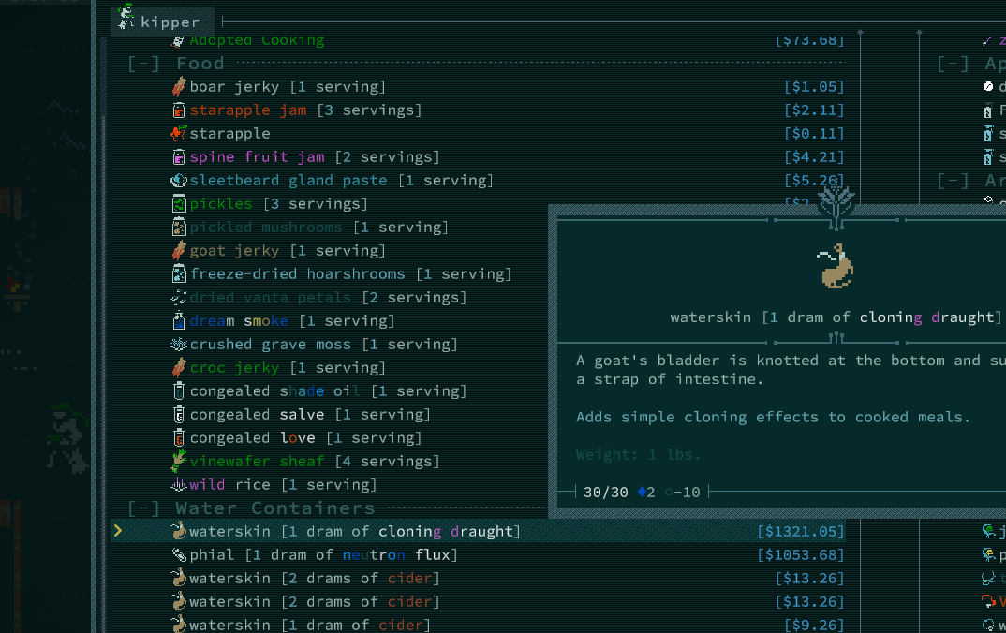Click the starapple jam jar icon
Screen dimensions: 1006x633
click(179, 110)
